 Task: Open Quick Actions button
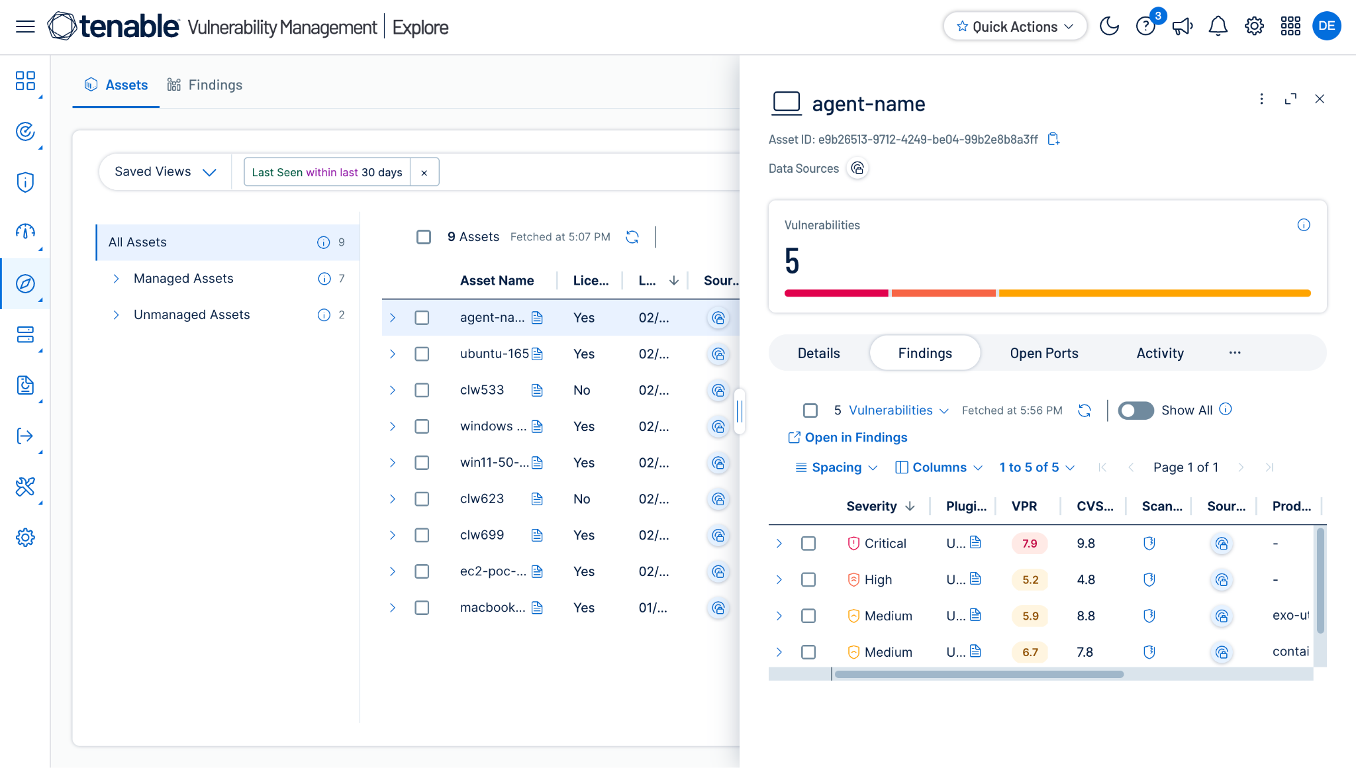pyautogui.click(x=1015, y=26)
